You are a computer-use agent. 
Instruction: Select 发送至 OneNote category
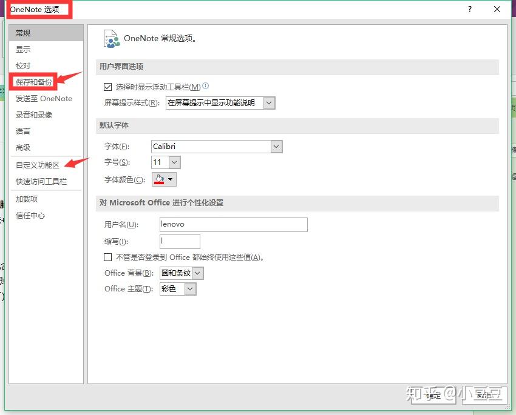tap(46, 99)
